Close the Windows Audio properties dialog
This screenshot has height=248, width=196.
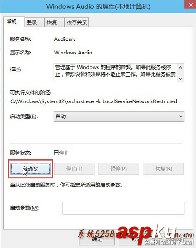[x=191, y=5]
